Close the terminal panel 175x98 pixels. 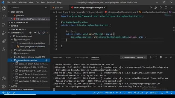click(171, 57)
